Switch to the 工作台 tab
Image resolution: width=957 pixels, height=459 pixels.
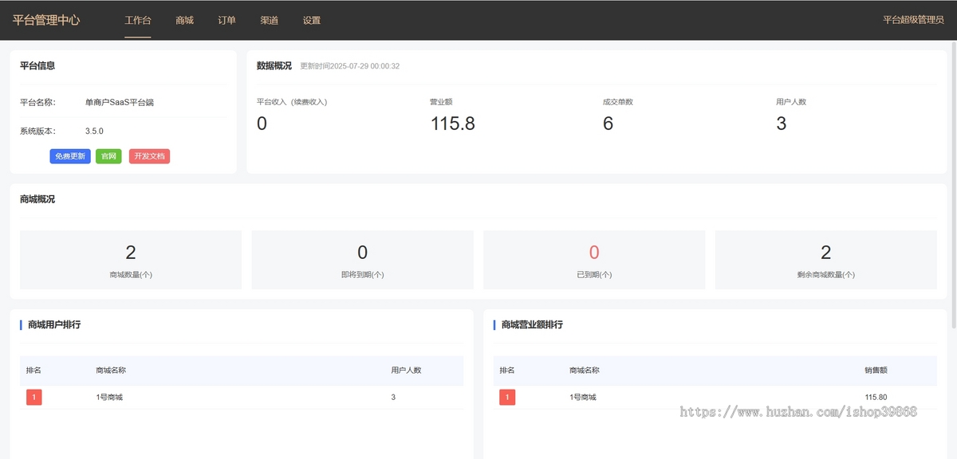coord(137,20)
